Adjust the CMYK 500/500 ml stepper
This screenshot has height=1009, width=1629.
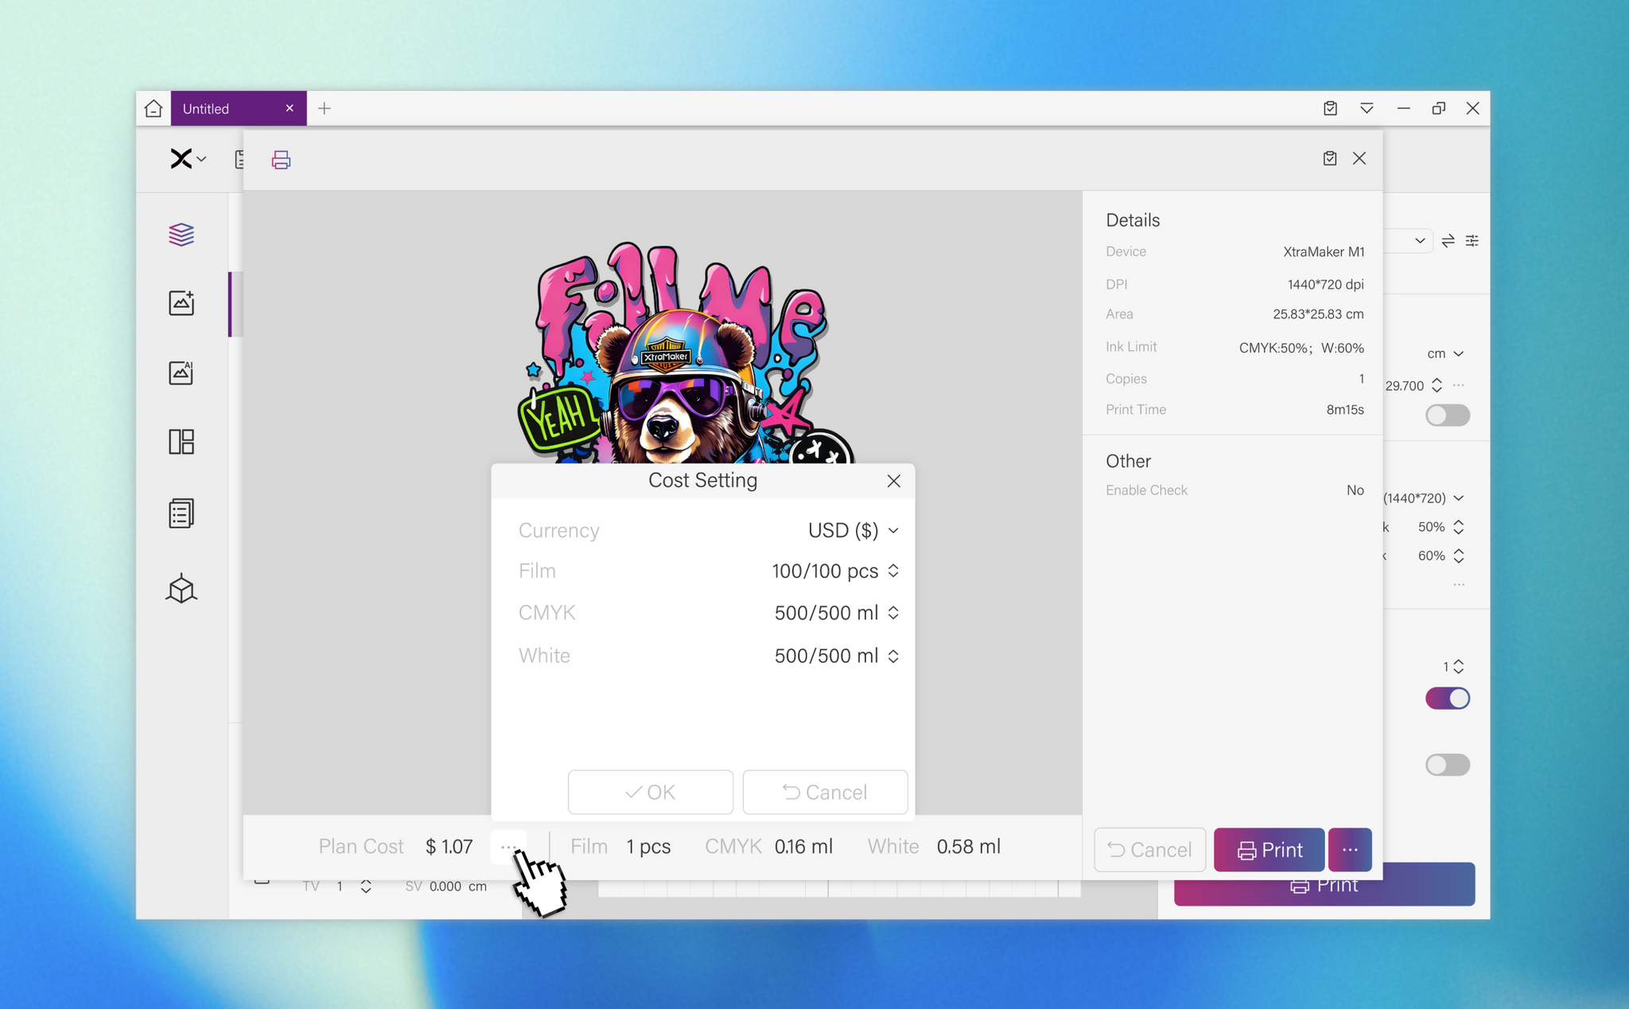point(893,613)
